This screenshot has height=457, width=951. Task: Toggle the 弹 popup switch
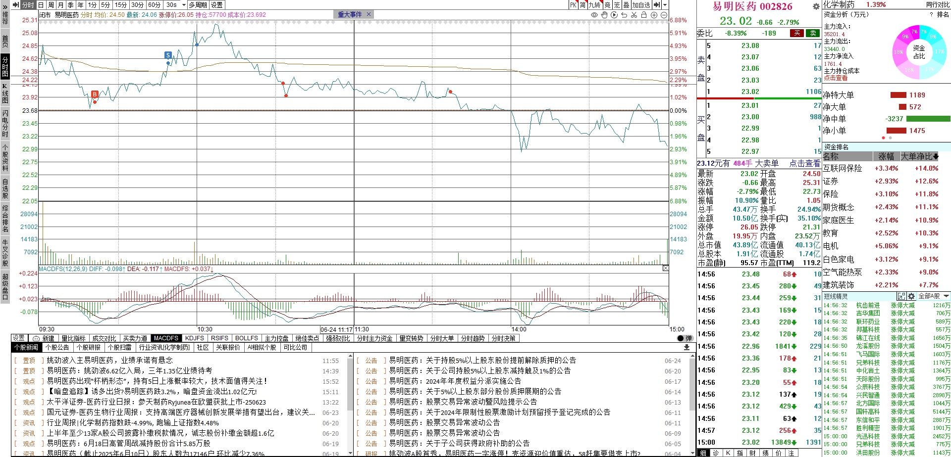click(685, 338)
